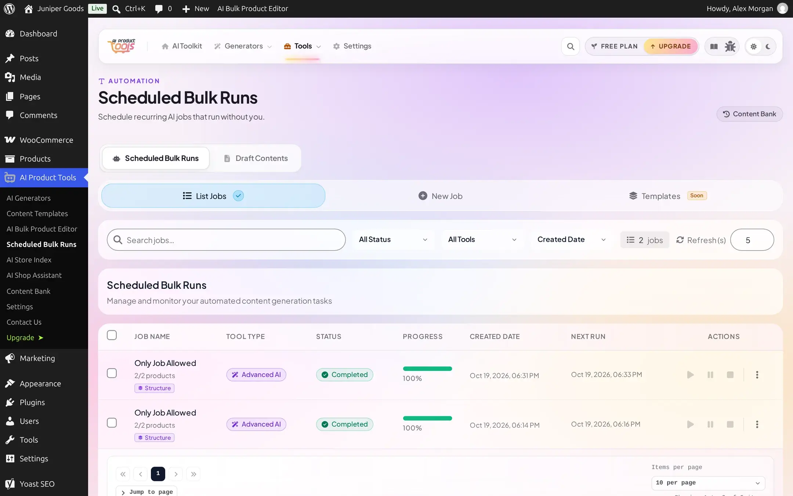The image size is (793, 496).
Task: Open the 10 per page dropdown
Action: click(x=708, y=483)
